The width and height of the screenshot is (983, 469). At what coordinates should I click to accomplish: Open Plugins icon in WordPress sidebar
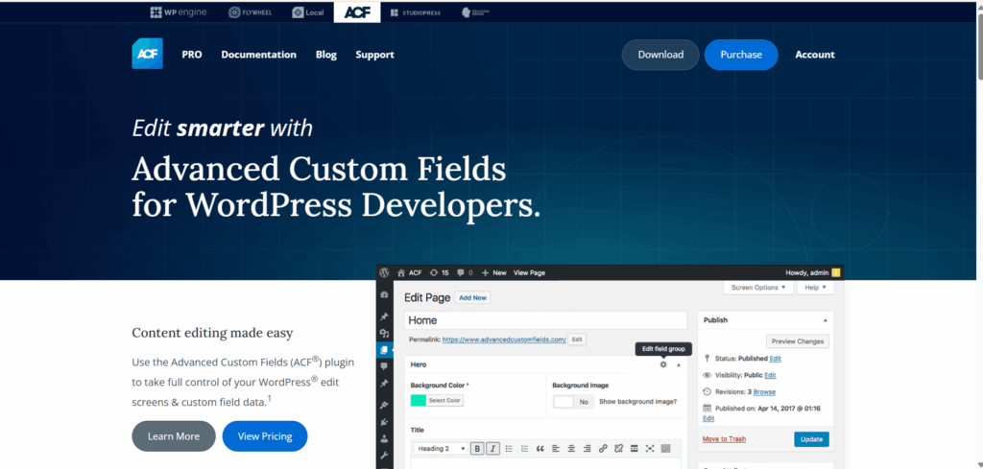tap(384, 422)
